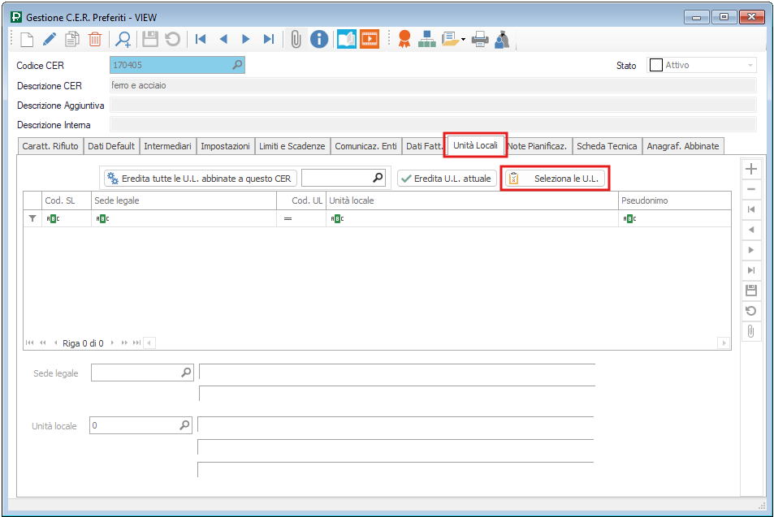This screenshot has height=517, width=774.
Task: Switch to the Limiti e Scadenze tab
Action: [x=292, y=146]
